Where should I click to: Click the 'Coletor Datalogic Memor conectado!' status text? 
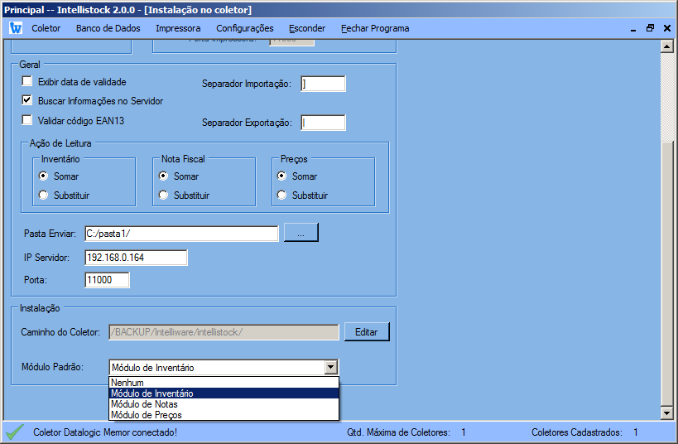pos(105,432)
